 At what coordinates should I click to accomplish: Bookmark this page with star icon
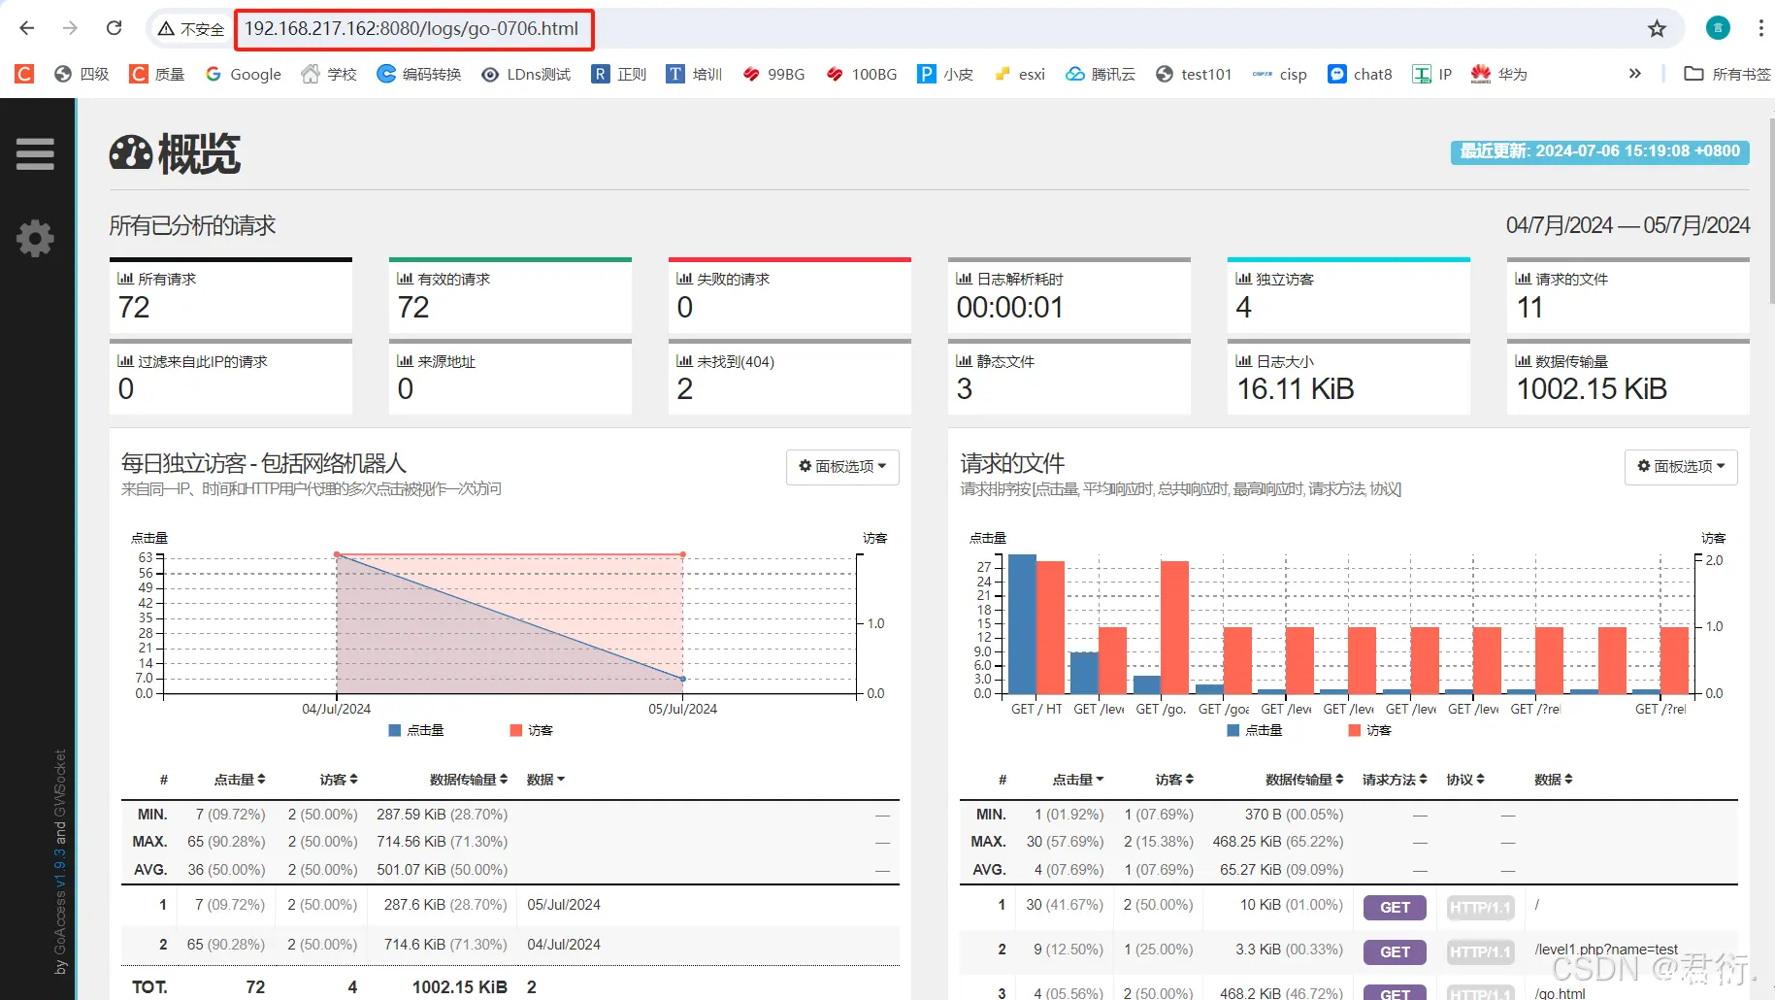(x=1657, y=29)
